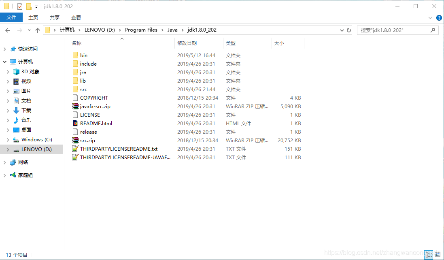Click the src folder icon

[x=75, y=89]
